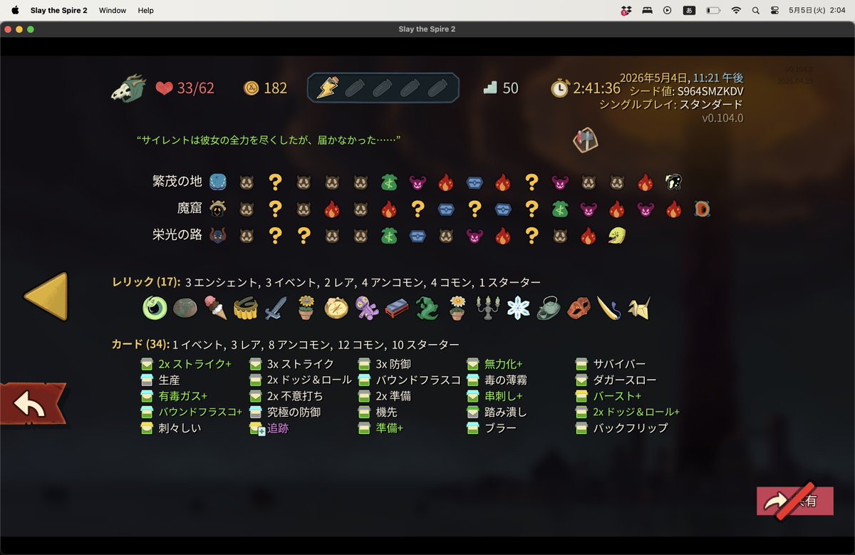Open the Window menu

tap(113, 10)
